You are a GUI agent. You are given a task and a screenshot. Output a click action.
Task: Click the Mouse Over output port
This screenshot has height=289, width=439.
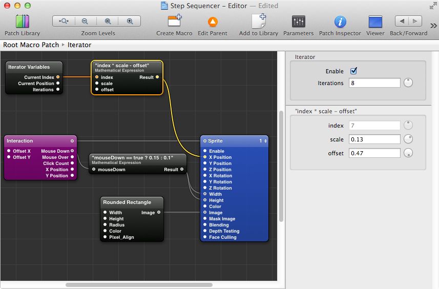(72, 157)
